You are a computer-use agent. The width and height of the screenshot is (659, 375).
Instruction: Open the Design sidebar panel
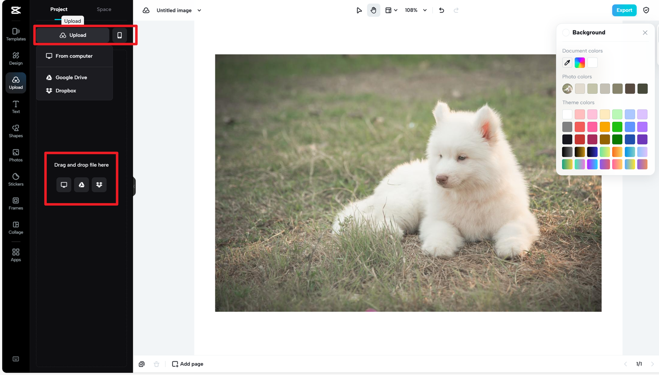click(x=15, y=58)
